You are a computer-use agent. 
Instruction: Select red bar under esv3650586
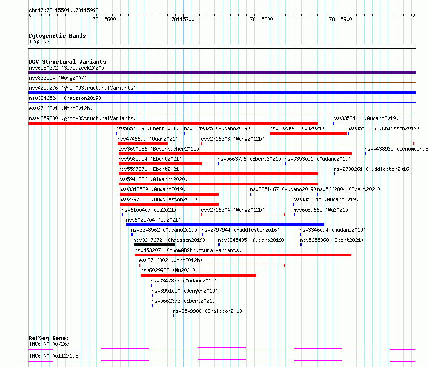235,154
